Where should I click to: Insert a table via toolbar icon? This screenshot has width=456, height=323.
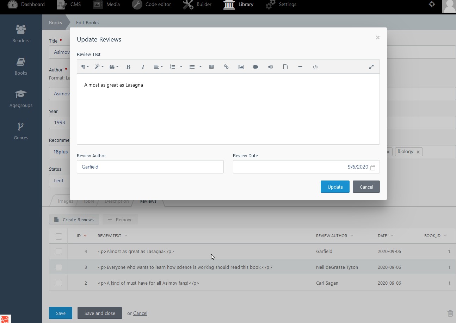tap(211, 67)
